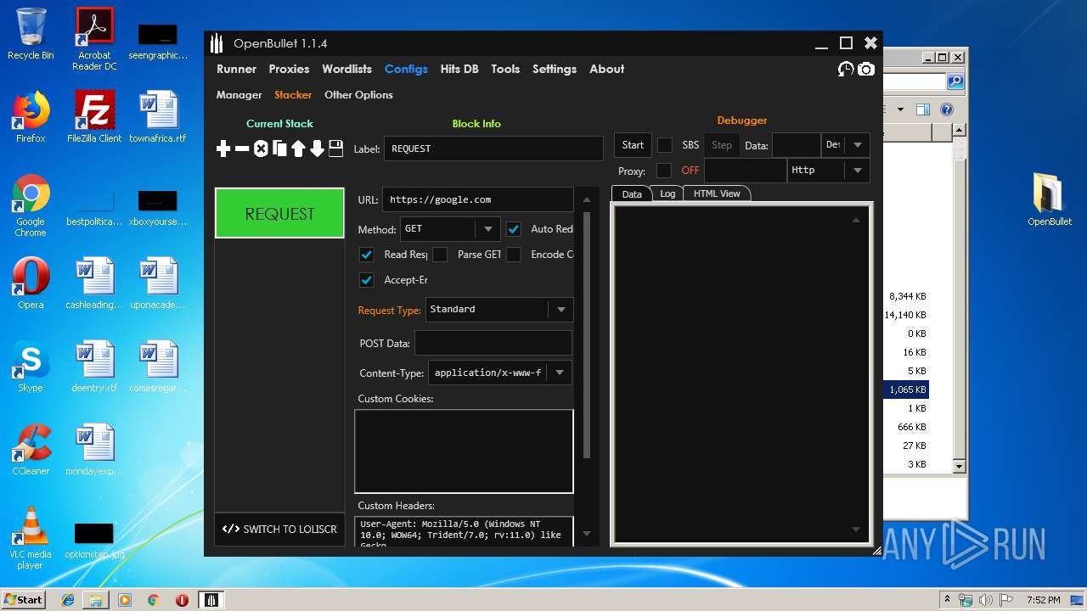This screenshot has width=1087, height=611.
Task: Open Recycle Bin on the desktop
Action: point(31,34)
